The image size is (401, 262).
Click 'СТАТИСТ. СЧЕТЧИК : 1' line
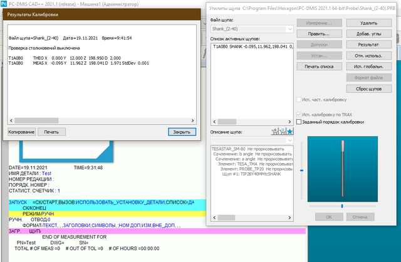coord(34,191)
